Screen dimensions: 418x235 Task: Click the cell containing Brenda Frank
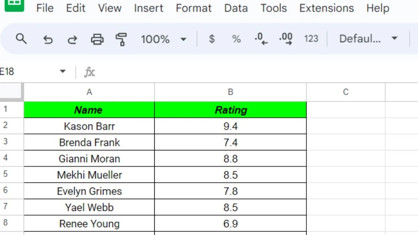pyautogui.click(x=89, y=142)
